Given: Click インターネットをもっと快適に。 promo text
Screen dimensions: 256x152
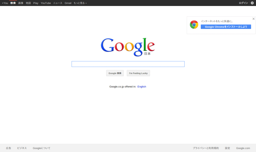Looking at the screenshot, I should (217, 21).
